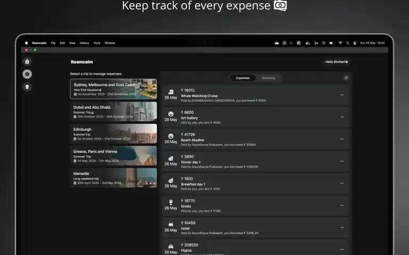The width and height of the screenshot is (409, 255).
Task: Select the Greece, Paris and Vienna trip
Action: coord(113,156)
